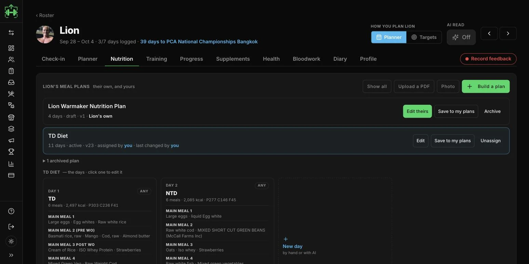Open the fork and knife nutrition icon
This screenshot has height=264, width=529.
[11, 94]
